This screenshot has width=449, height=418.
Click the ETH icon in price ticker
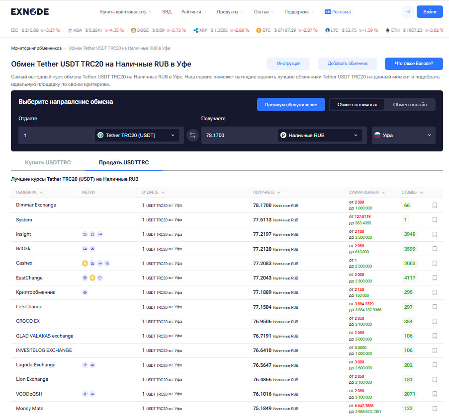[x=387, y=30]
